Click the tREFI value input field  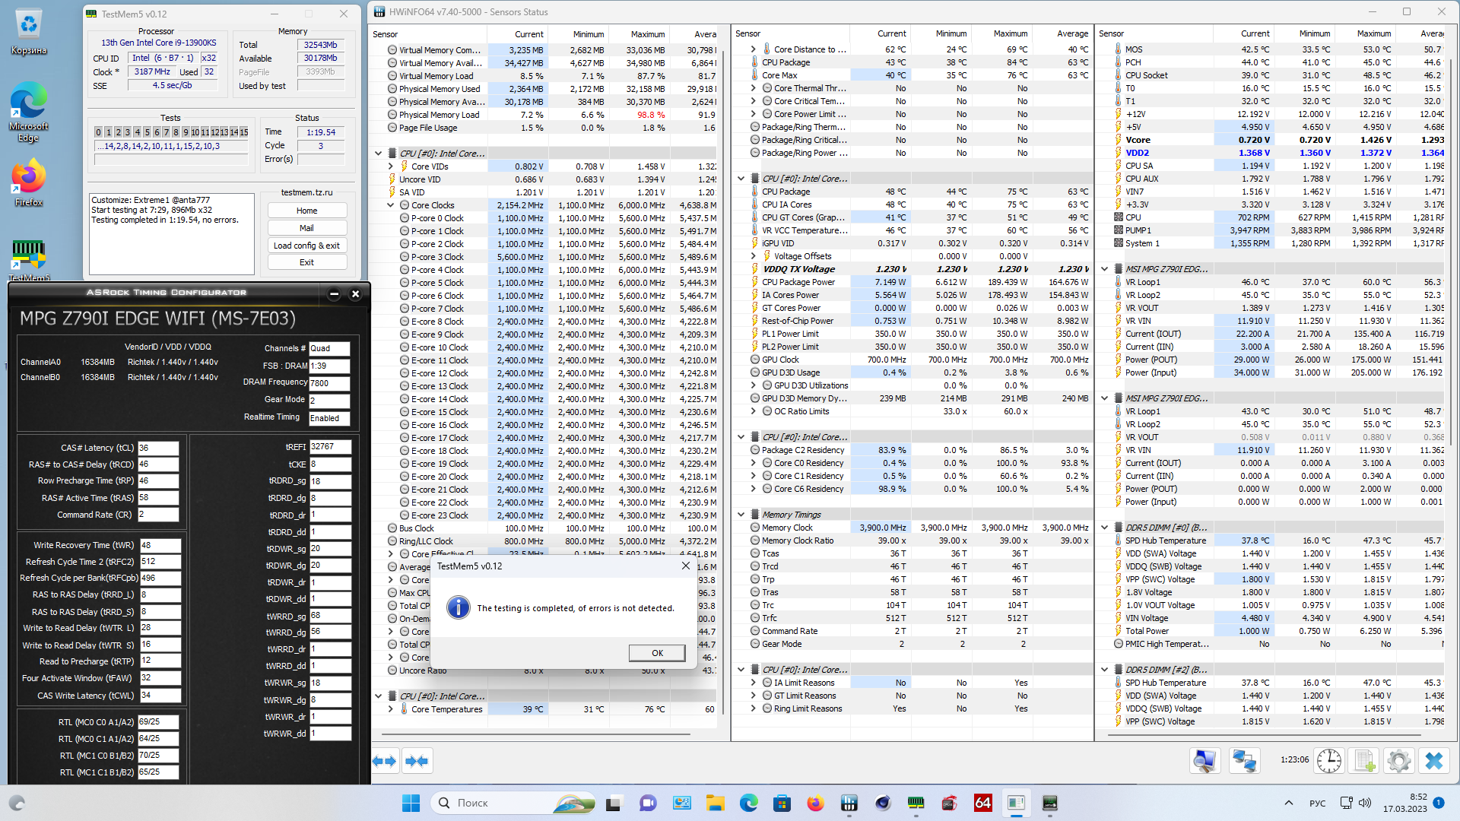coord(329,447)
